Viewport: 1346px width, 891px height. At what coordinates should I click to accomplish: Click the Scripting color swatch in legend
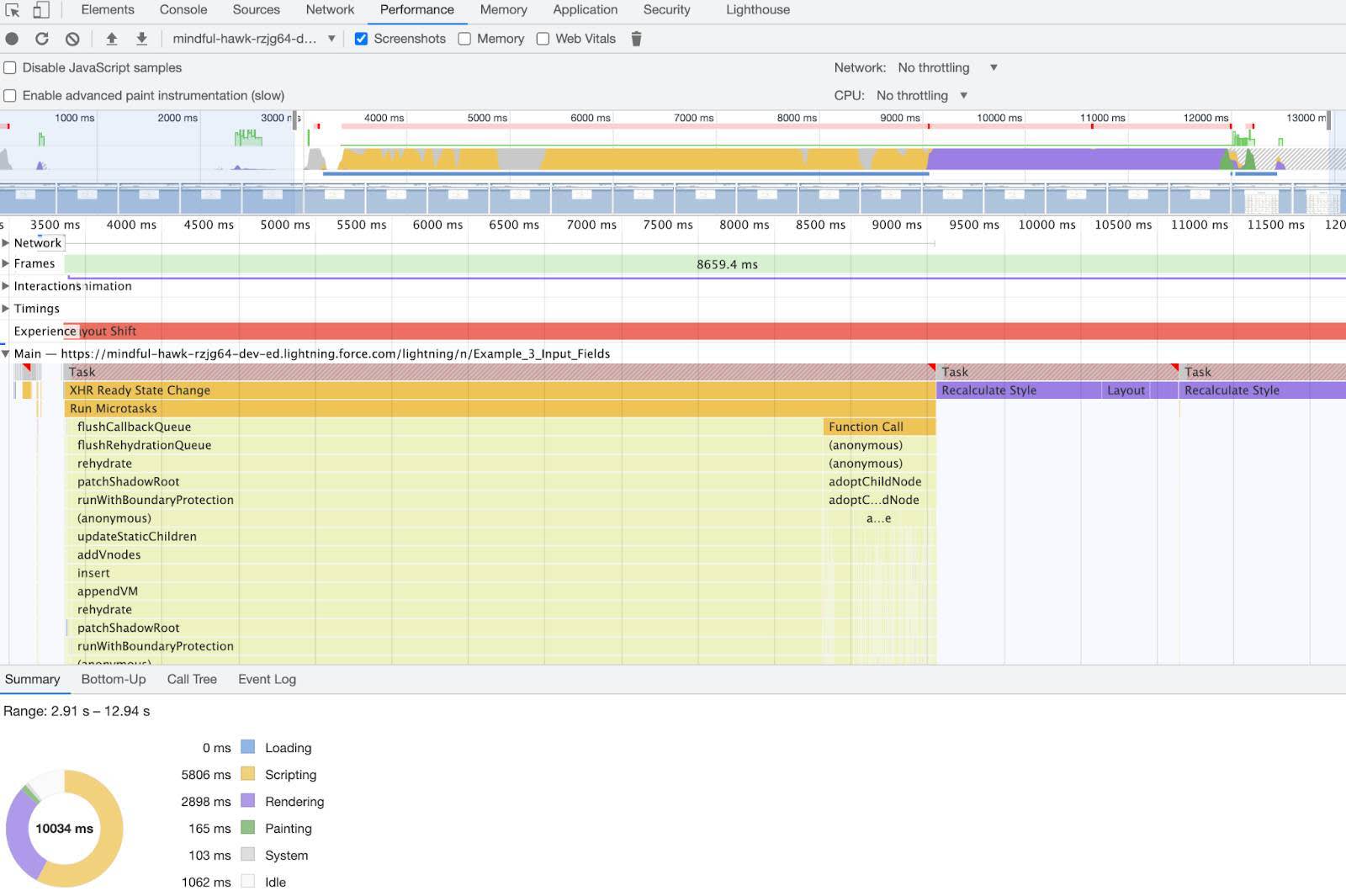(x=247, y=774)
